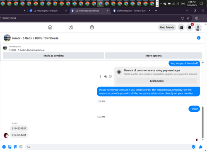Click the first 8174954281 message bubble
The height and width of the screenshot is (152, 207).
coord(19,128)
